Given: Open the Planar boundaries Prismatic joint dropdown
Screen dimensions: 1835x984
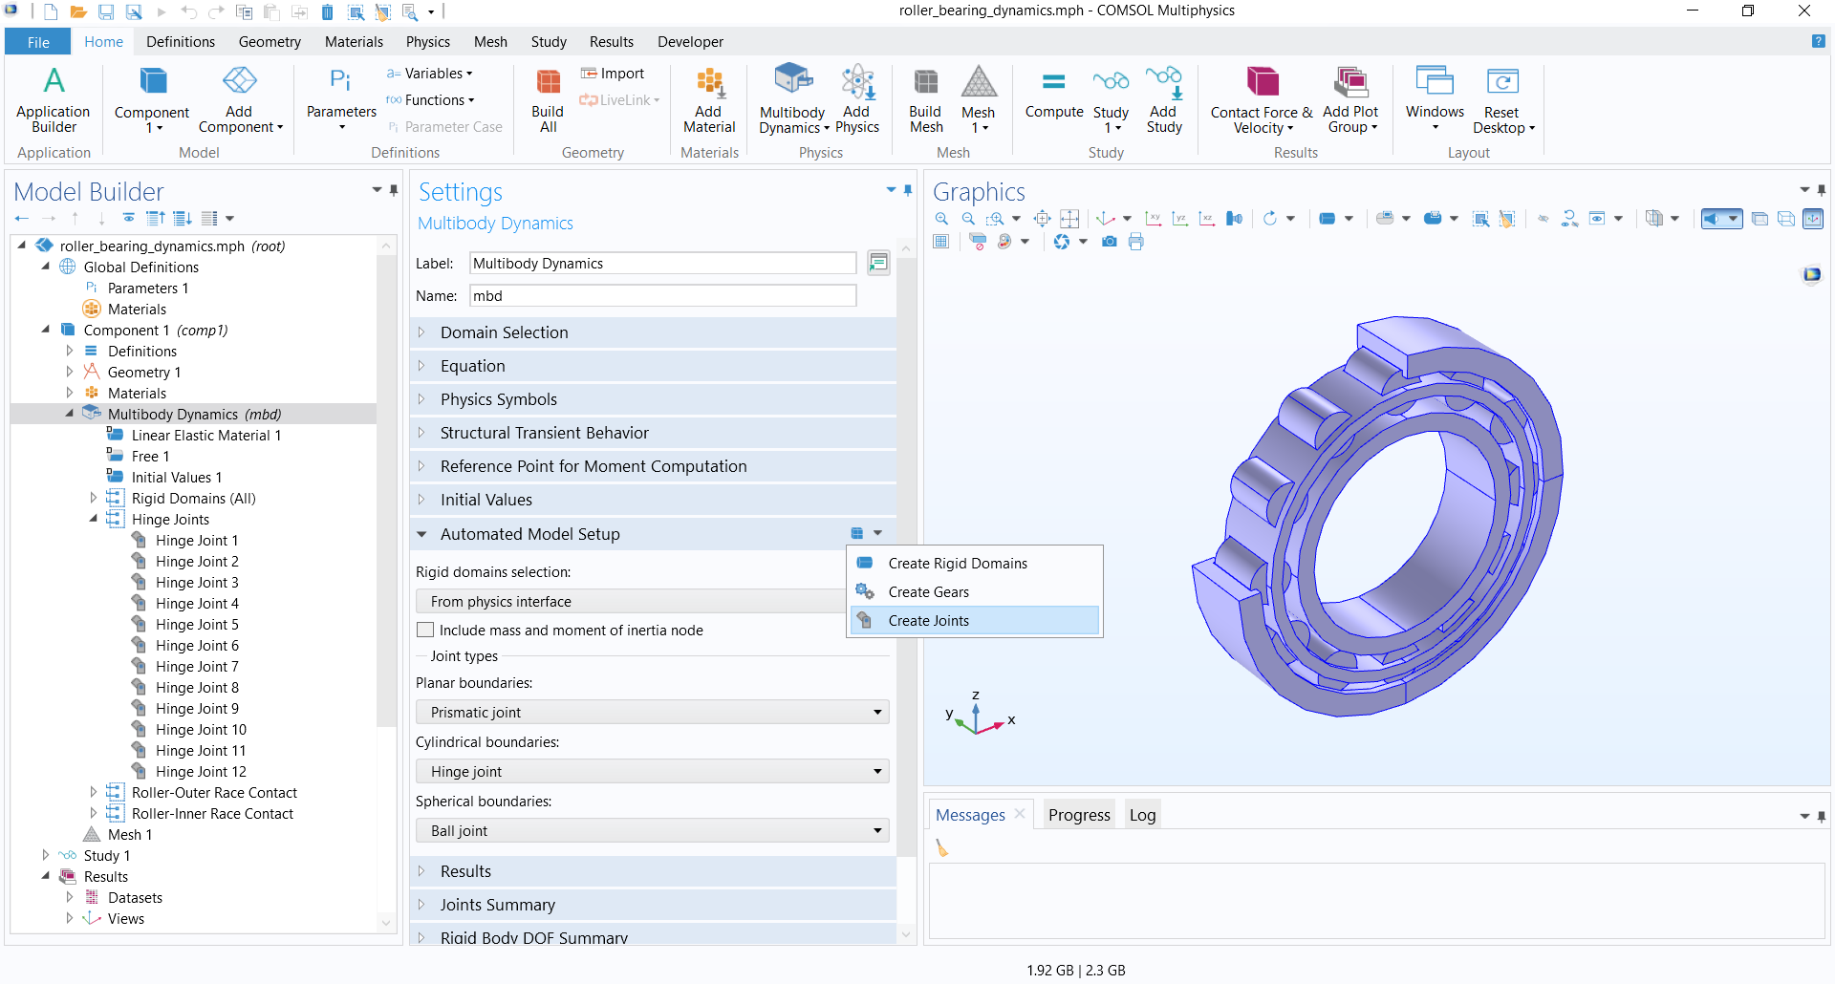Looking at the screenshot, I should pyautogui.click(x=653, y=713).
